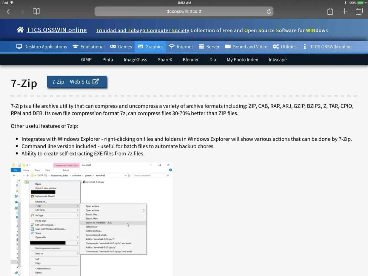Open the Safari bookmarks book icon
368x276 pixels.
tap(36, 12)
